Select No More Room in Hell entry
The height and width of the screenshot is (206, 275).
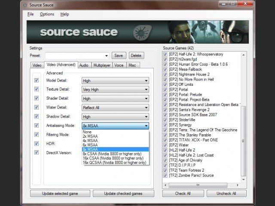[191, 79]
